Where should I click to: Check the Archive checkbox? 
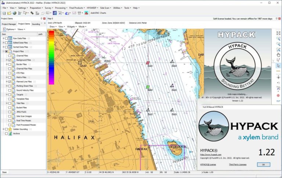6,134
